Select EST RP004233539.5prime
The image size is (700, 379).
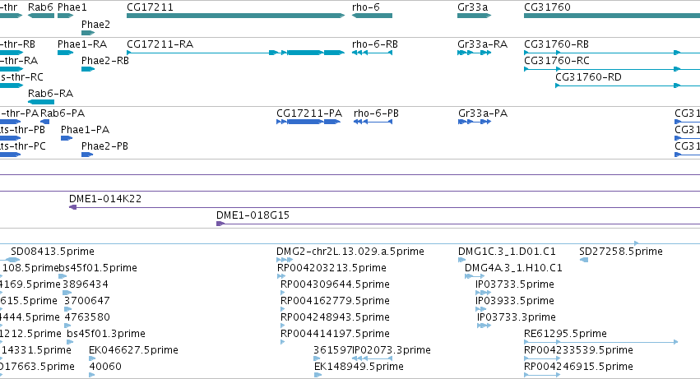tap(542, 358)
